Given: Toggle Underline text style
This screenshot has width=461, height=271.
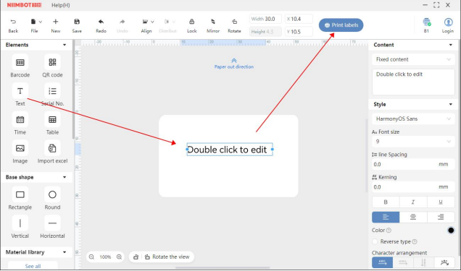Looking at the screenshot, I should tap(441, 202).
